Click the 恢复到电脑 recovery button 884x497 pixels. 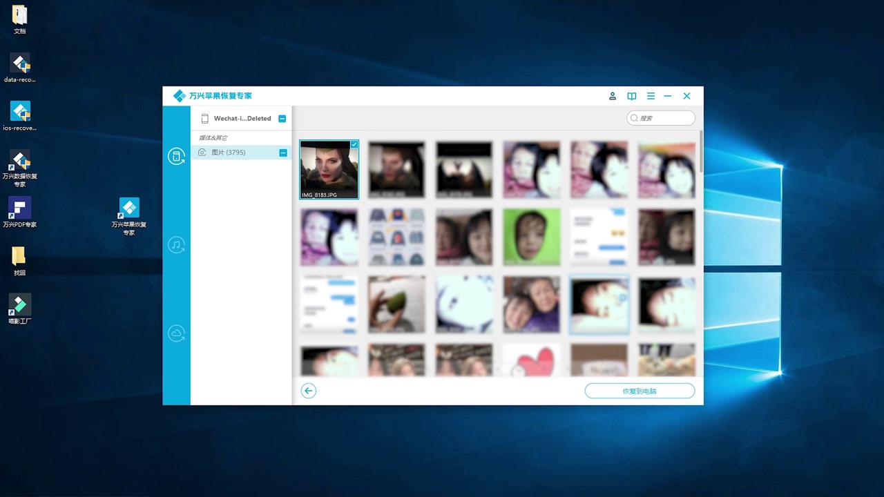click(640, 391)
